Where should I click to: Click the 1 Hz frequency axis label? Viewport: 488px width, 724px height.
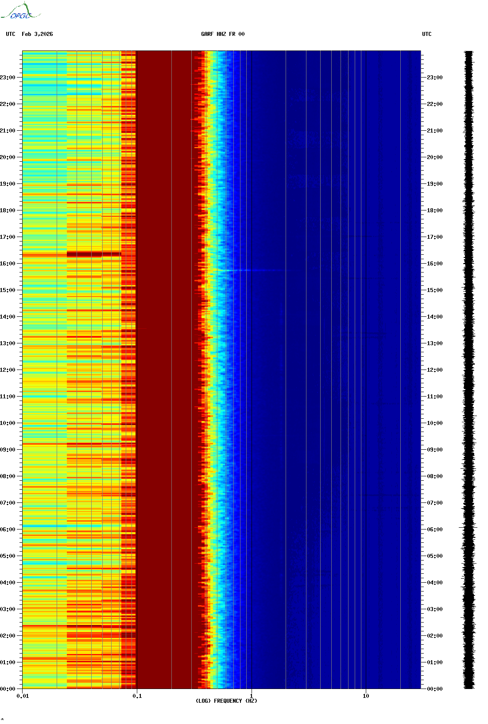tap(252, 696)
